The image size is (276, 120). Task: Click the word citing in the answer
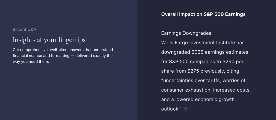[x=233, y=71]
